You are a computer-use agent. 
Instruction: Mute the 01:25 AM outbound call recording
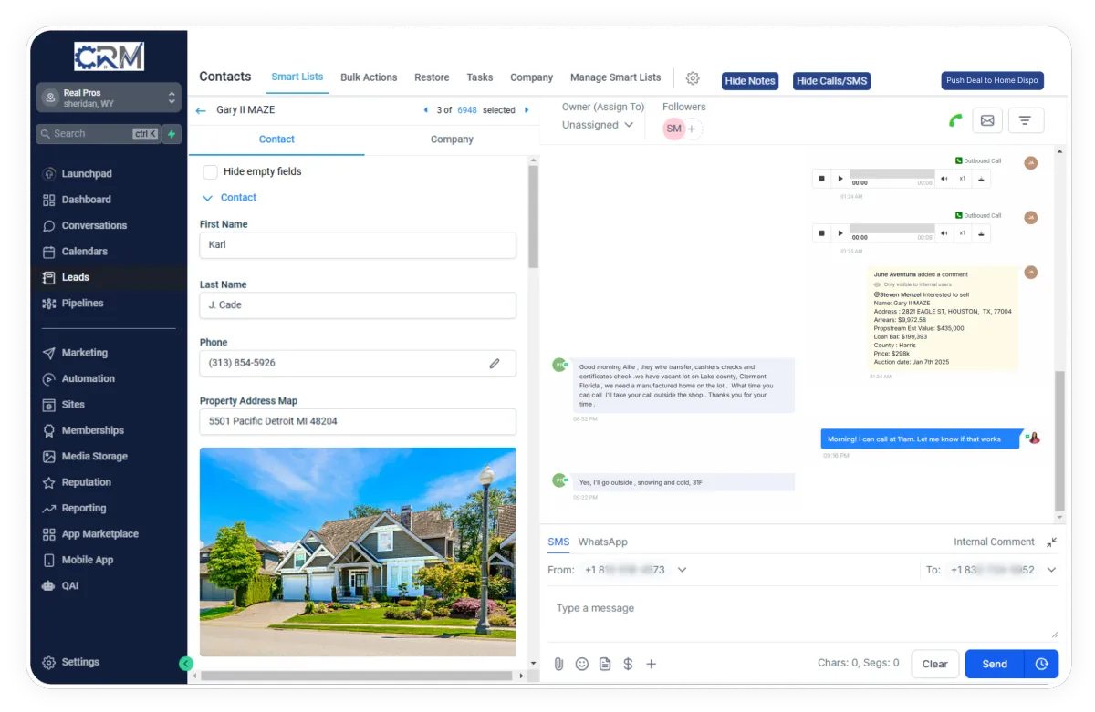click(944, 233)
